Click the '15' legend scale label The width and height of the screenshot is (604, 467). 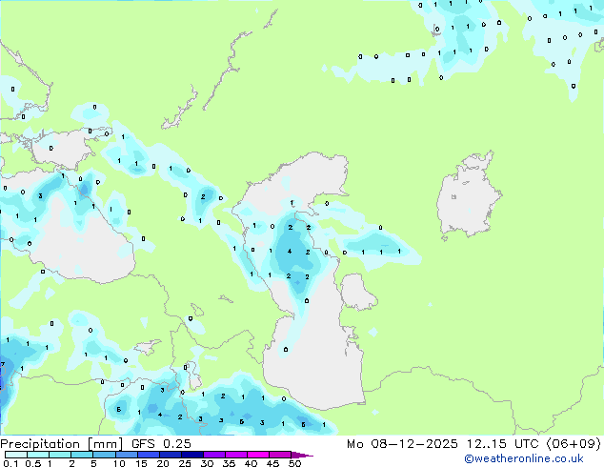click(x=141, y=463)
